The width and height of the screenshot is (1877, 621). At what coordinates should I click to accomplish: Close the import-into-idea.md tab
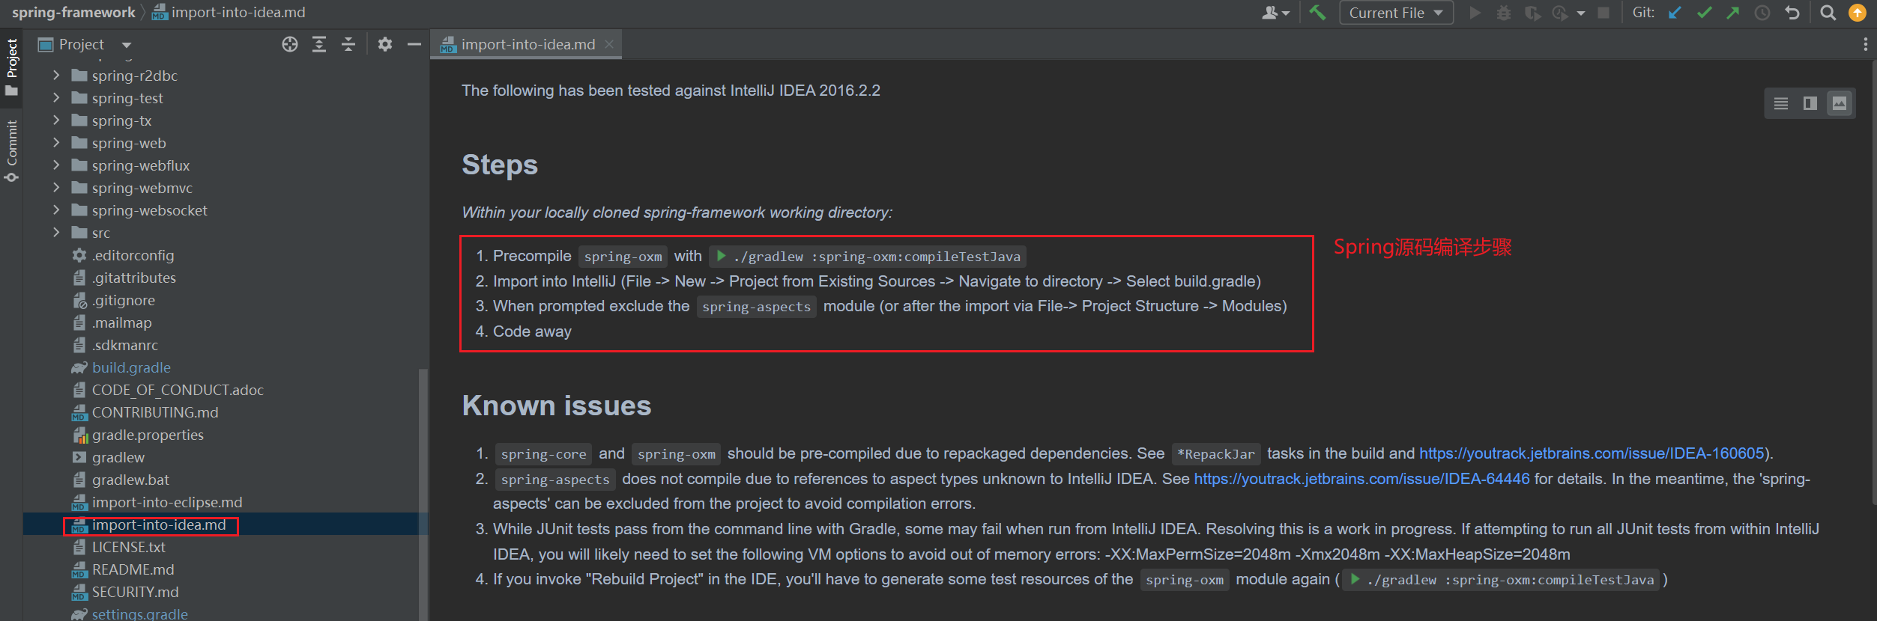coord(609,45)
